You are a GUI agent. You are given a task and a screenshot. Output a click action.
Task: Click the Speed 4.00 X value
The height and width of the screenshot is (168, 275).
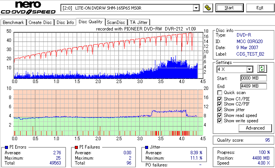[x=264, y=163]
